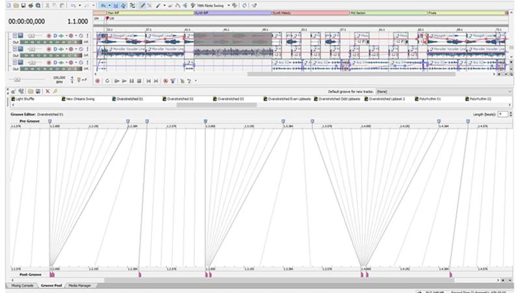Solo the first track
Screen dimensions: 520x293
88,36
